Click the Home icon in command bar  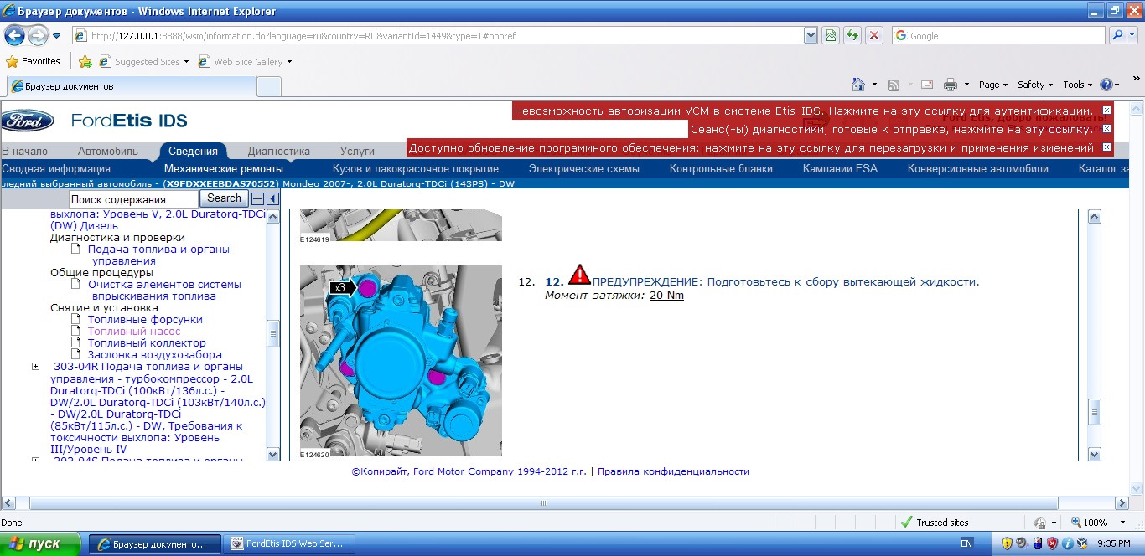tap(857, 85)
